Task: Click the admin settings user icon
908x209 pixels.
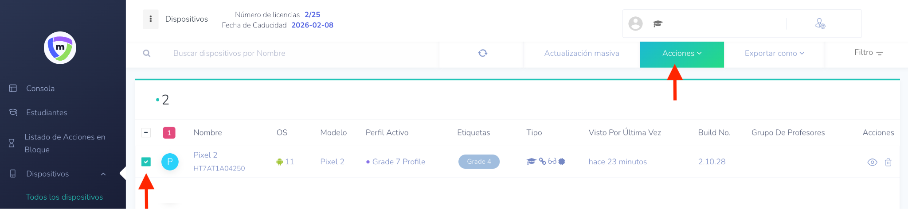Action: [820, 23]
